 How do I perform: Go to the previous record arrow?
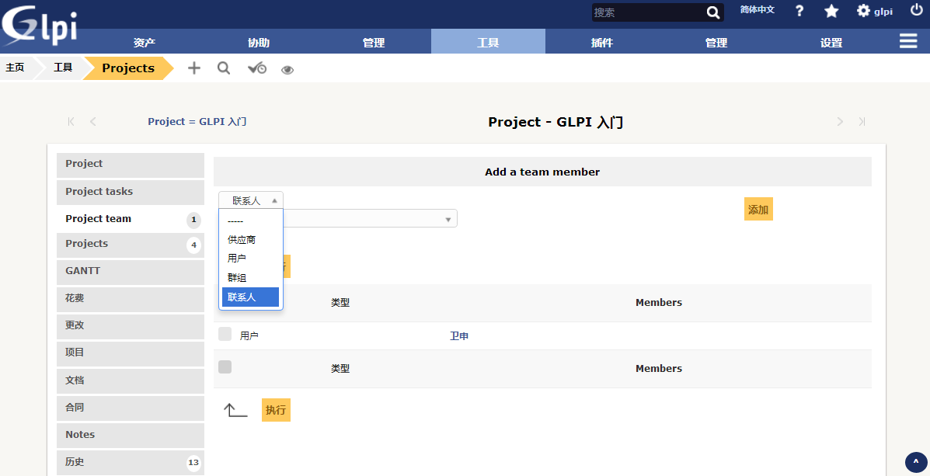(x=93, y=121)
